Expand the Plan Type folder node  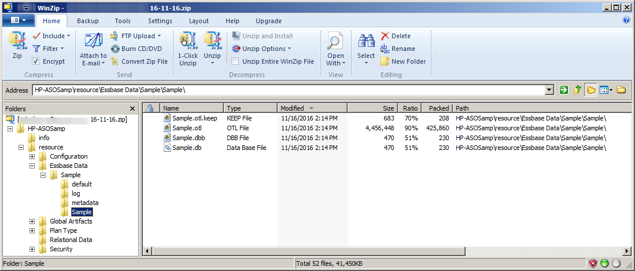32,231
